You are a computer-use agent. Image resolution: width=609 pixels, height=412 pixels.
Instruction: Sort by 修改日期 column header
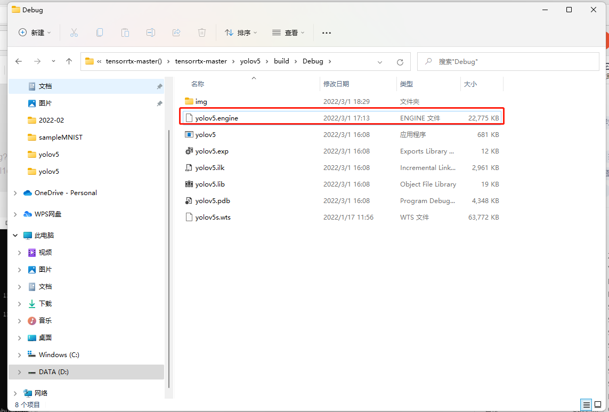[x=336, y=84]
